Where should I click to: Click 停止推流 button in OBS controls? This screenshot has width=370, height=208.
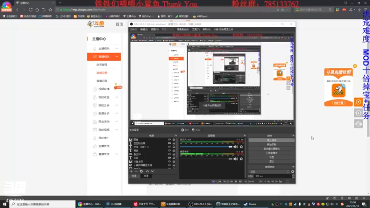(271, 141)
